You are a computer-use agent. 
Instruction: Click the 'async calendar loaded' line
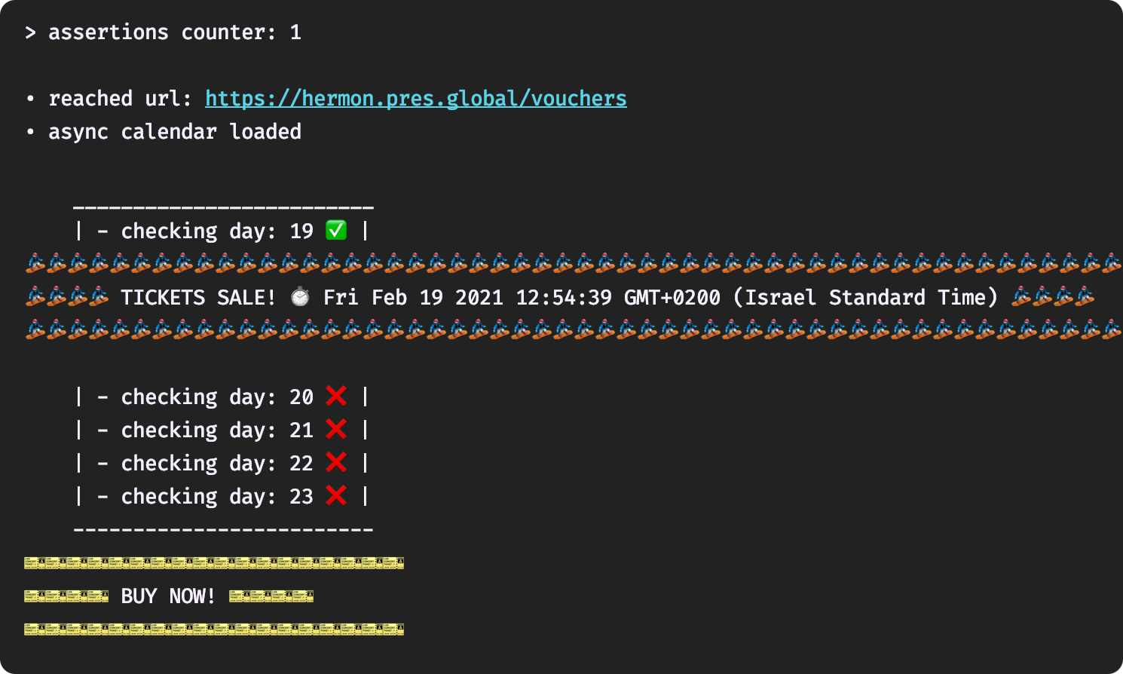[175, 132]
